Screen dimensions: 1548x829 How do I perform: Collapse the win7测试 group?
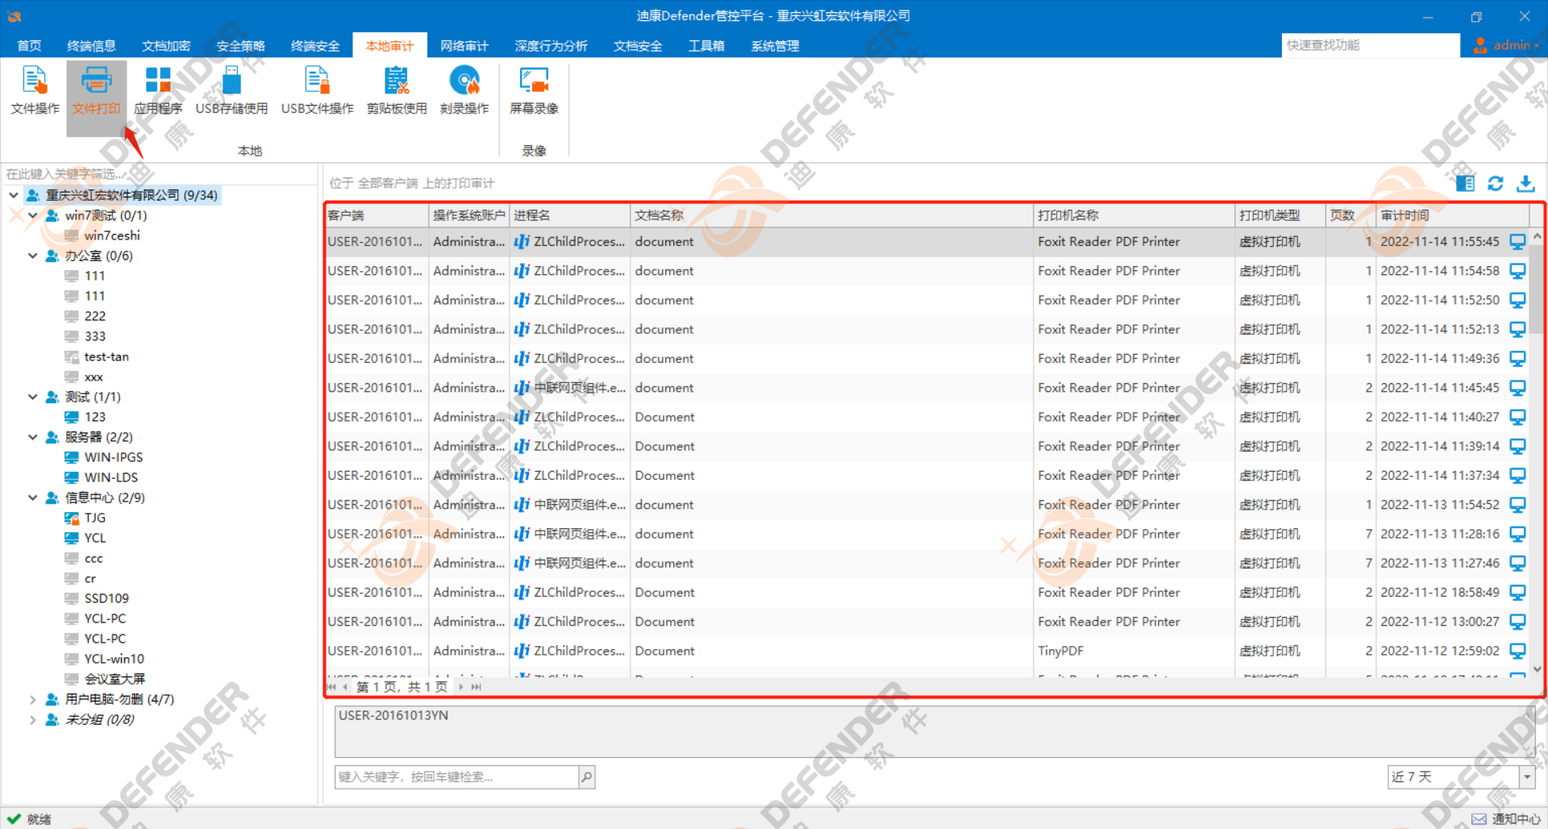click(x=33, y=215)
